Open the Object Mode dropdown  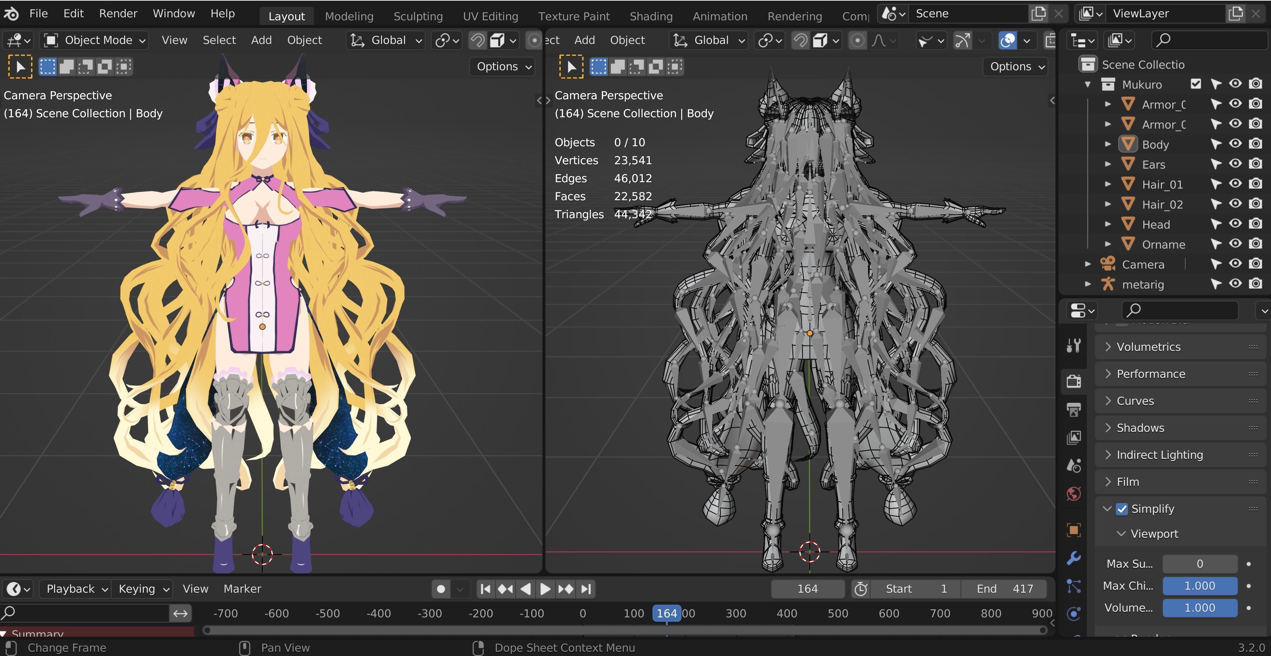tap(94, 40)
